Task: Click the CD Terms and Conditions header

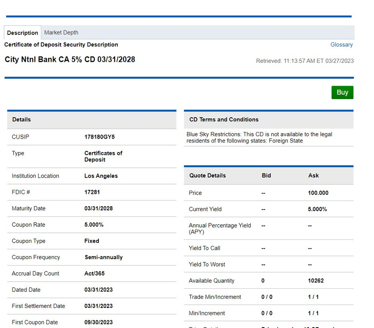Action: click(269, 119)
